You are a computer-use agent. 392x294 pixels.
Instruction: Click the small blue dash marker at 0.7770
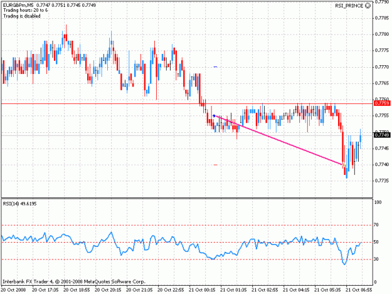[x=216, y=67]
